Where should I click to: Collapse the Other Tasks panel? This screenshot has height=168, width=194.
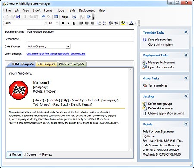pyautogui.click(x=186, y=78)
